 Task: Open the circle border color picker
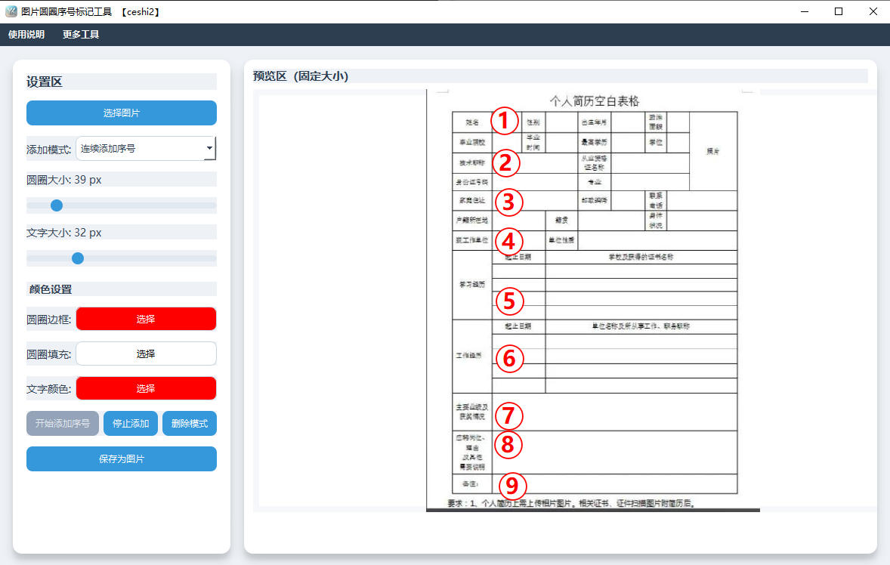tap(145, 319)
